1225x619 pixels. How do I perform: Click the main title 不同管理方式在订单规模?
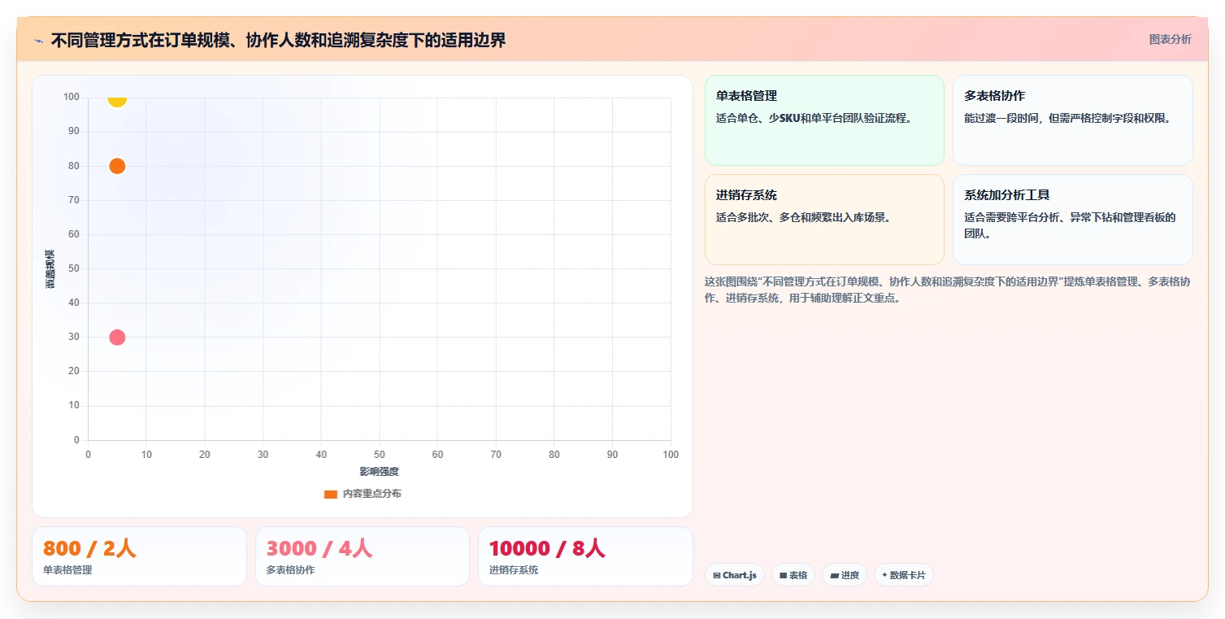click(278, 40)
